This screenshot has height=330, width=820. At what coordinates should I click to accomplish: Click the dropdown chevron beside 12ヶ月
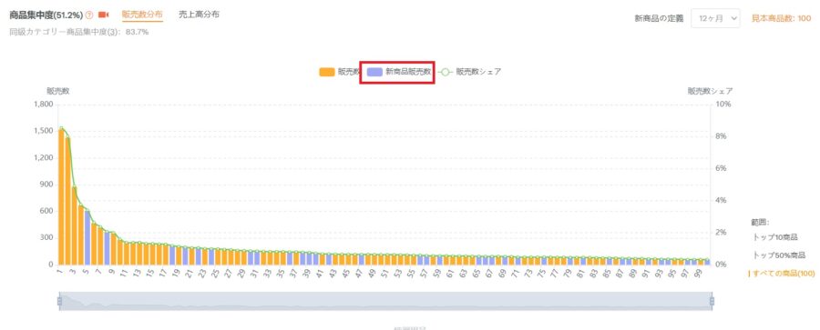click(734, 18)
